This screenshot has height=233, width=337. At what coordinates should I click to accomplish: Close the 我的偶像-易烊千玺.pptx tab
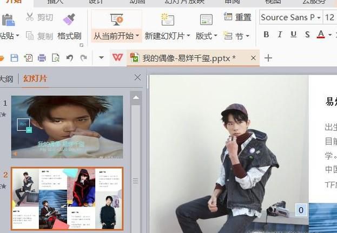click(253, 58)
